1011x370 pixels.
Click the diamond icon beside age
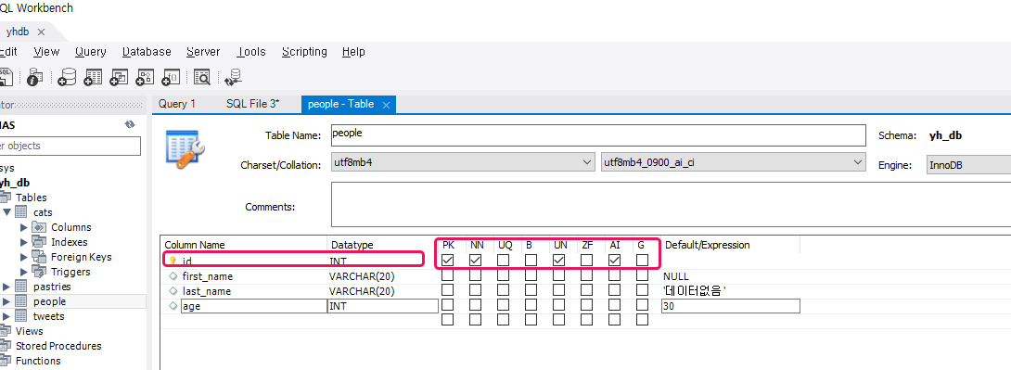[173, 306]
